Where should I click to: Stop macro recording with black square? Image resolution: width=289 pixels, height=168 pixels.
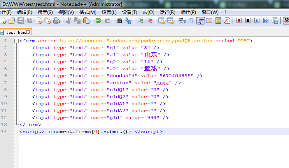(x=248, y=21)
